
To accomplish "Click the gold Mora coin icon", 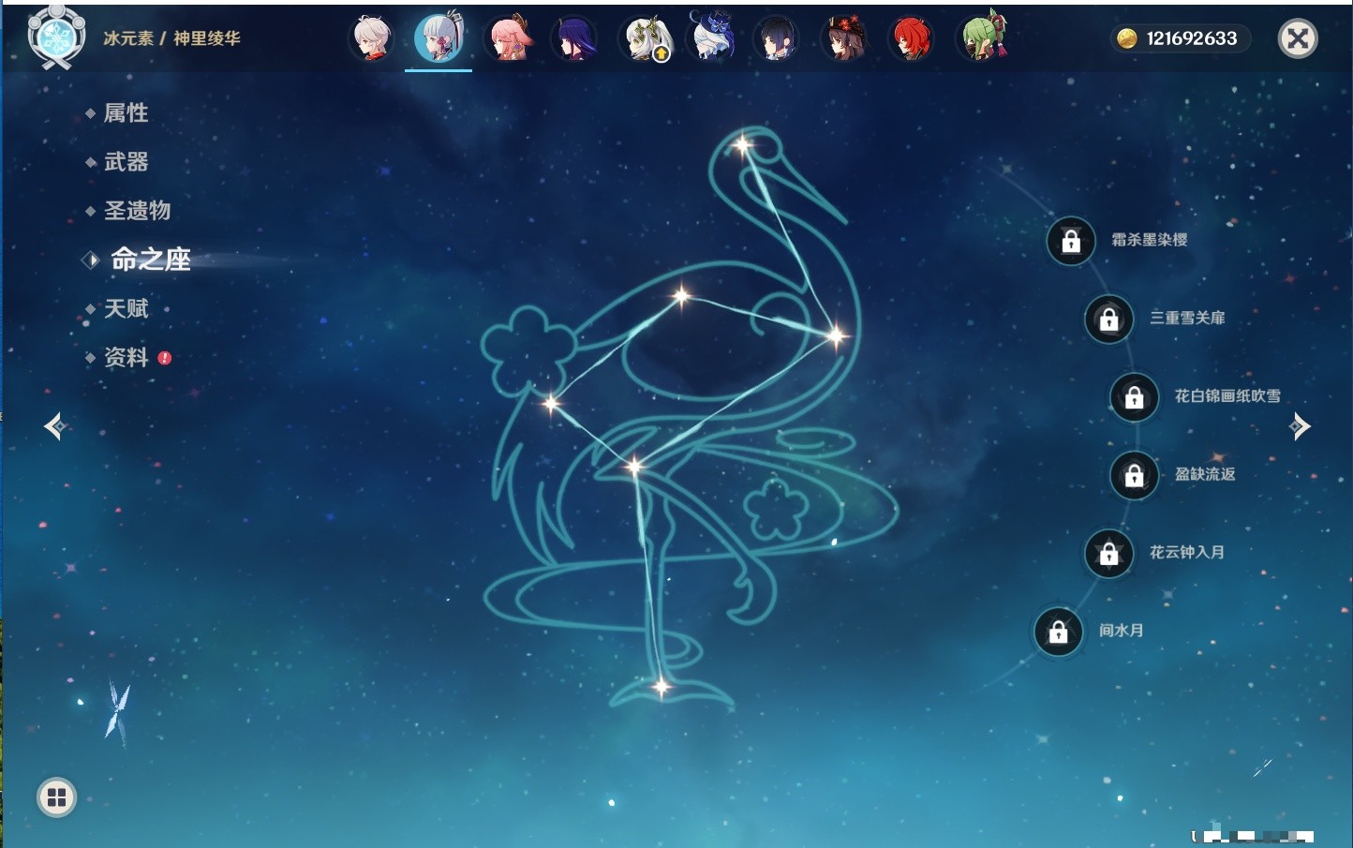I will [1126, 38].
